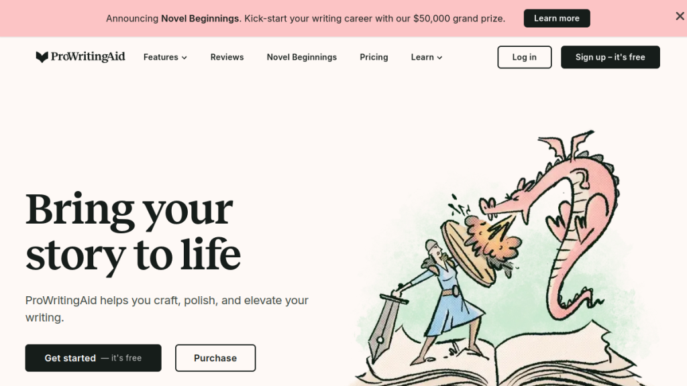
Task: Click the ProWritingAid bird logo icon
Action: (42, 57)
